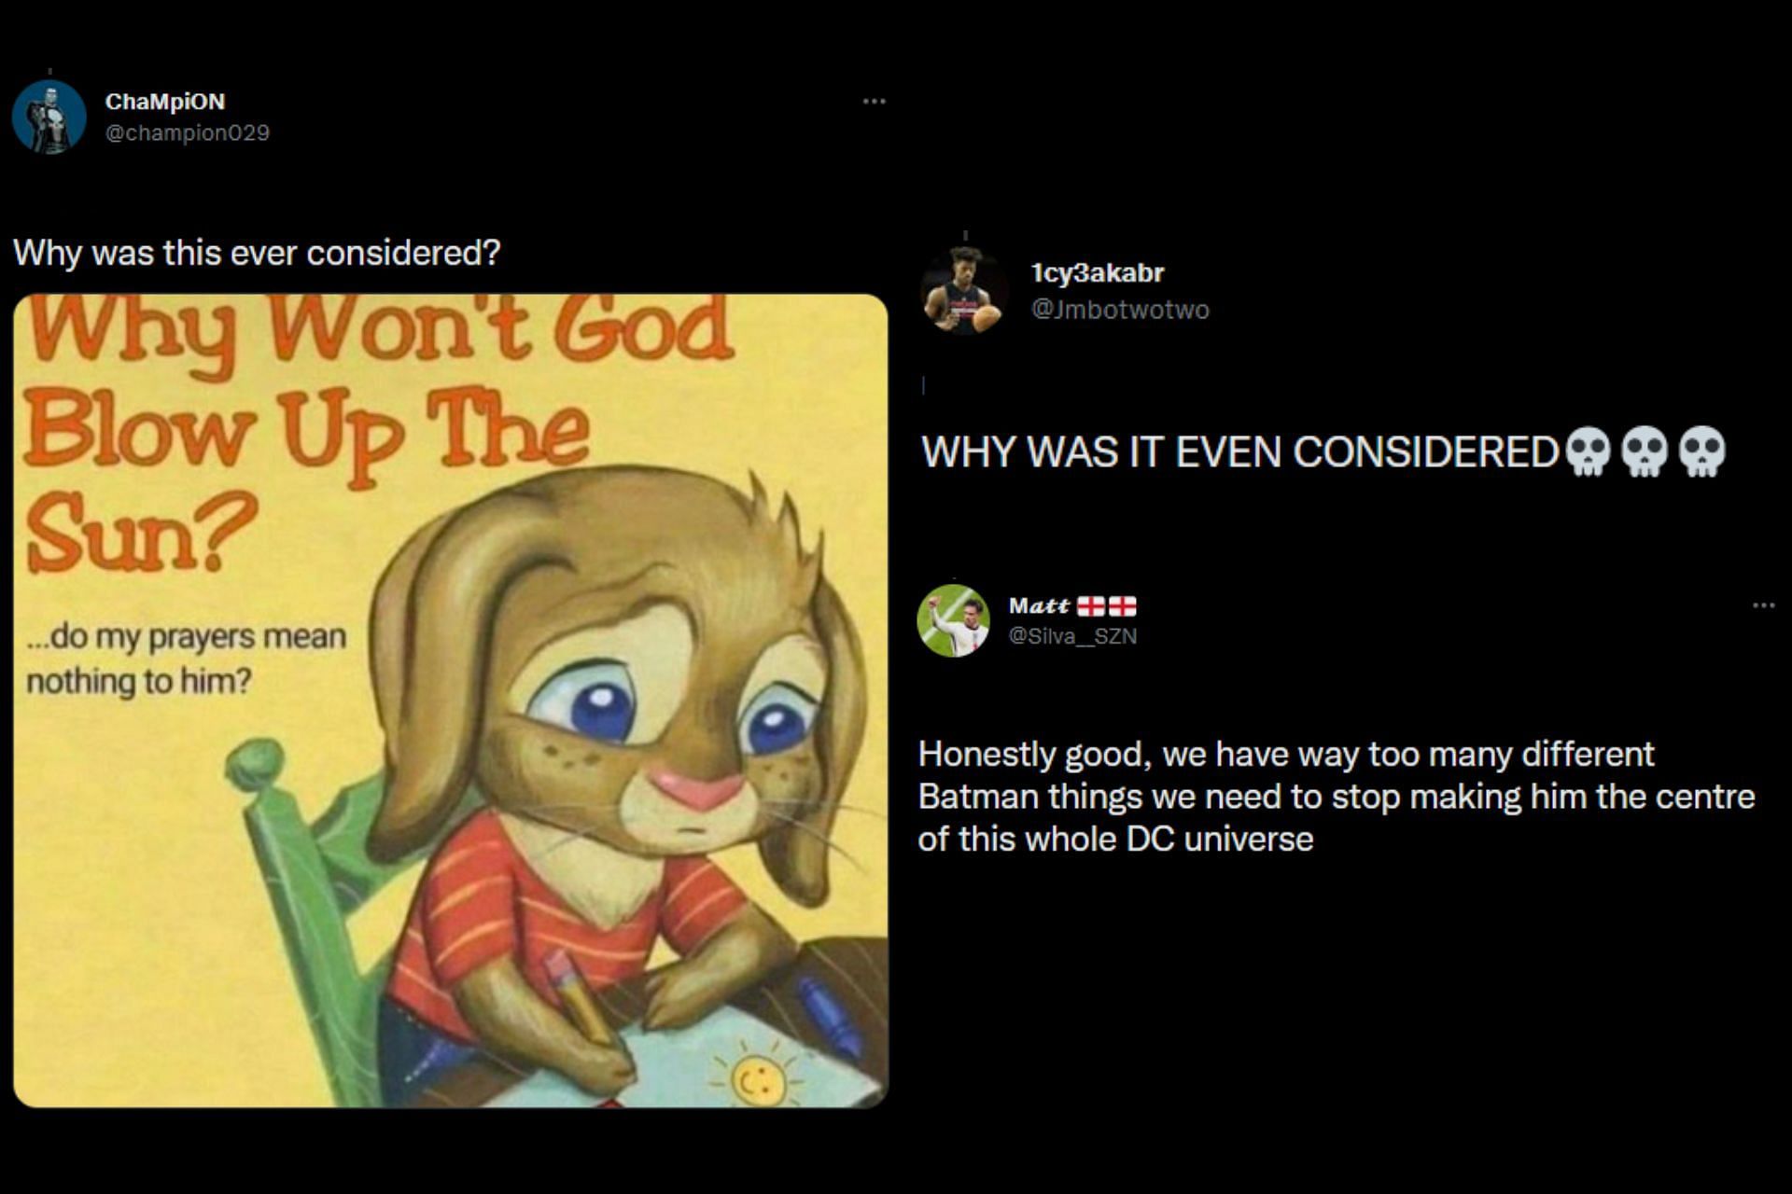Open Matt's profile avatar
This screenshot has width=1792, height=1194.
click(x=953, y=620)
